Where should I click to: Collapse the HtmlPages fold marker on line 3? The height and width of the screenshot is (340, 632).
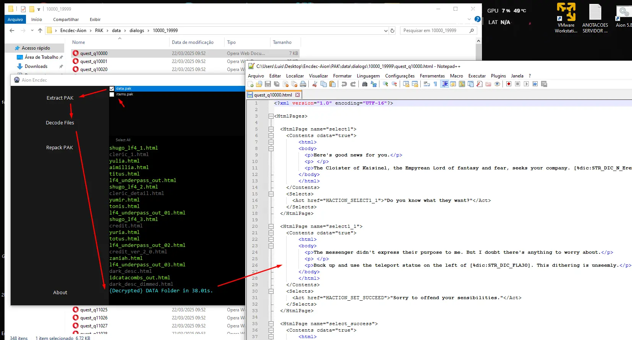coord(271,116)
